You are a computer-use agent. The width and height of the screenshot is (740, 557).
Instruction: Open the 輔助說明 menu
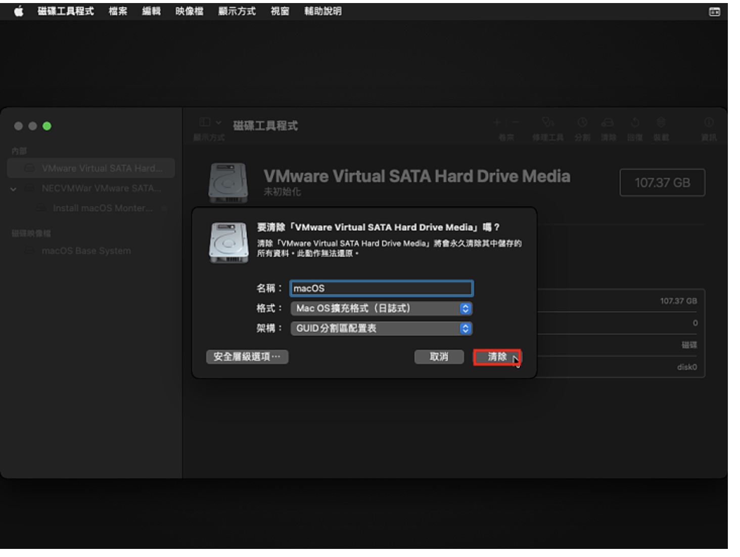click(x=322, y=11)
